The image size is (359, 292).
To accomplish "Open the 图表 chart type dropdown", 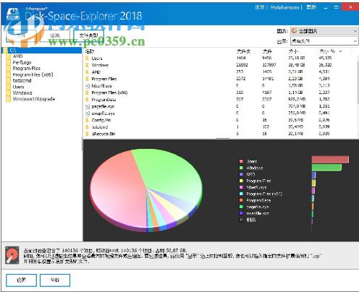I will pyautogui.click(x=324, y=31).
